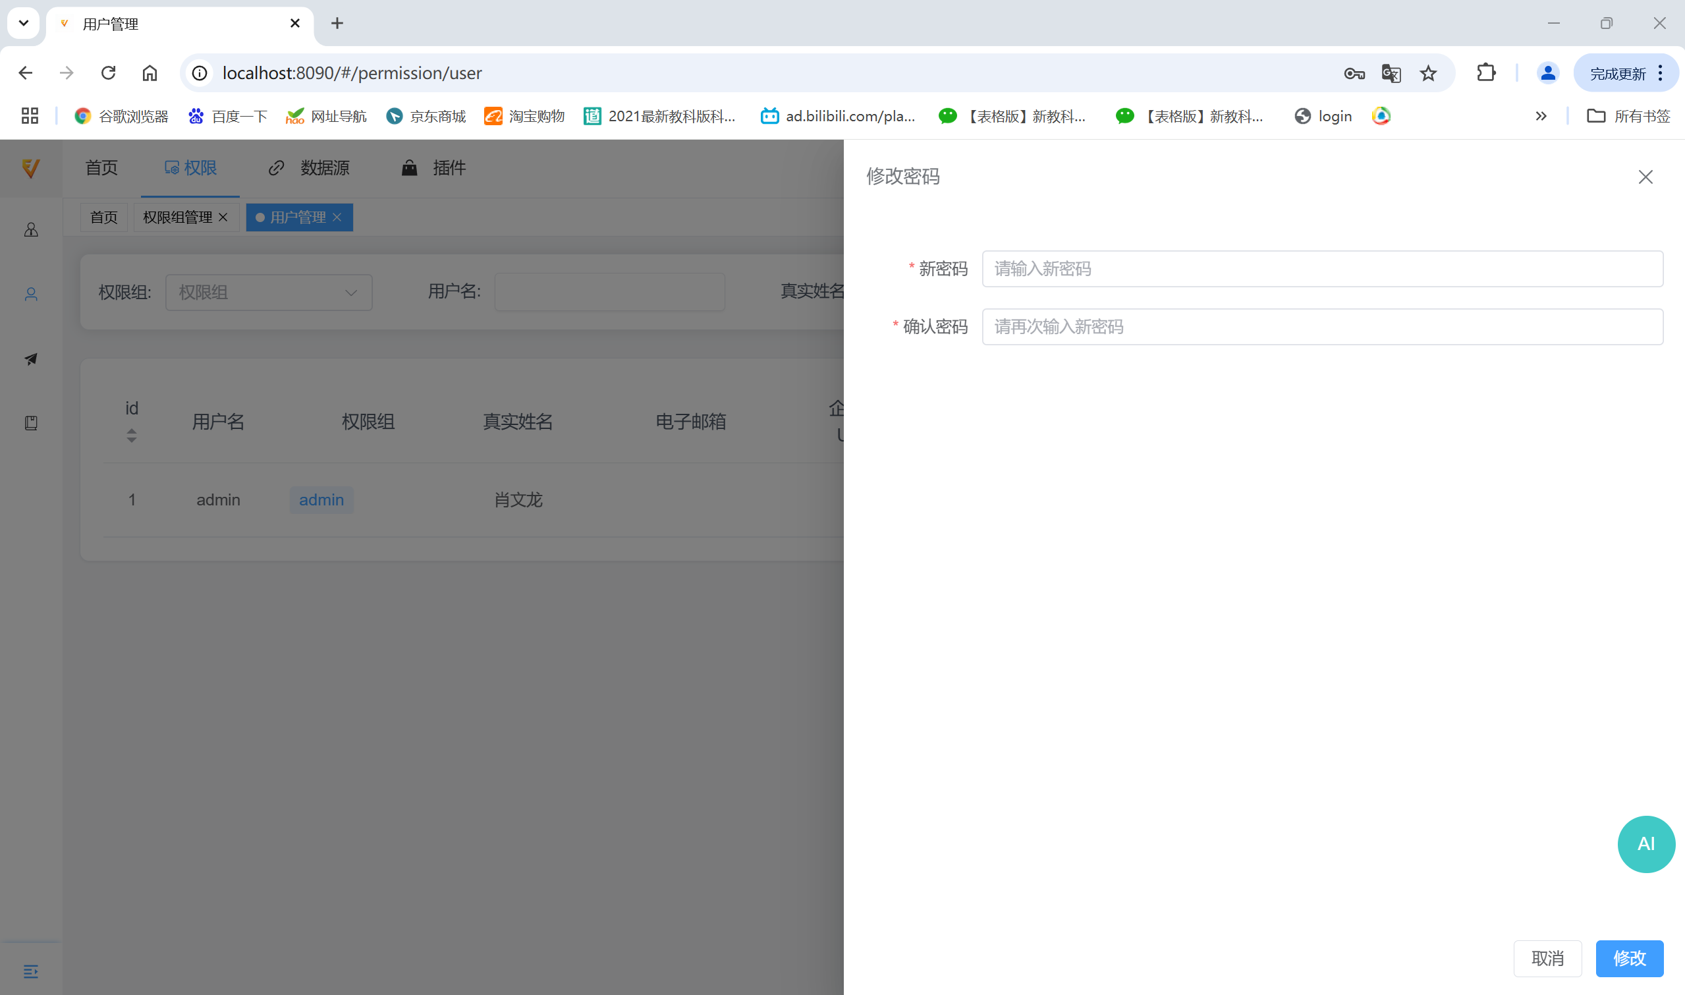Click the 真实姓名 column header

tap(518, 421)
